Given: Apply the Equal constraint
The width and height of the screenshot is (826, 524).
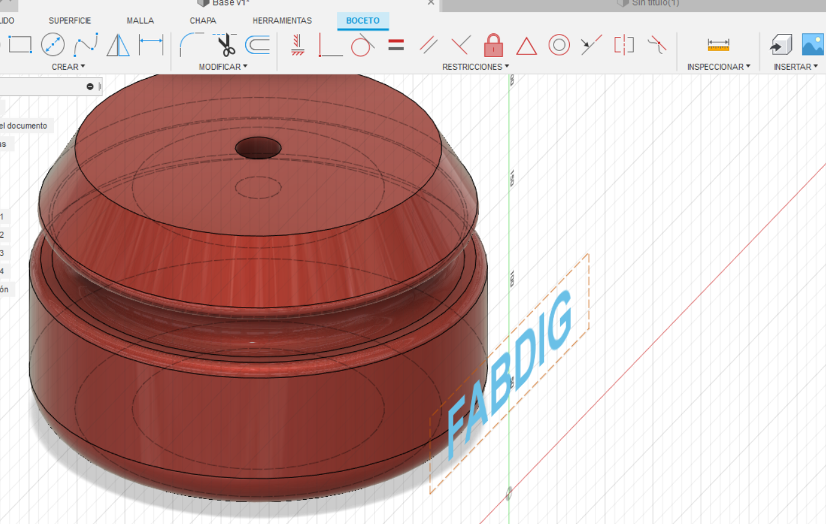Looking at the screenshot, I should tap(396, 45).
